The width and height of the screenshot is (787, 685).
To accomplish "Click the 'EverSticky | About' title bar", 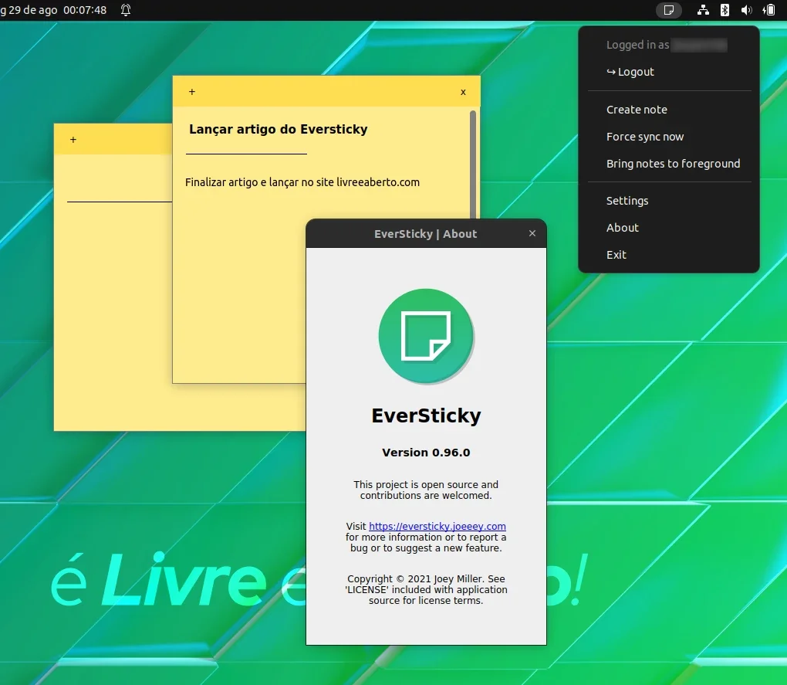I will coord(426,233).
